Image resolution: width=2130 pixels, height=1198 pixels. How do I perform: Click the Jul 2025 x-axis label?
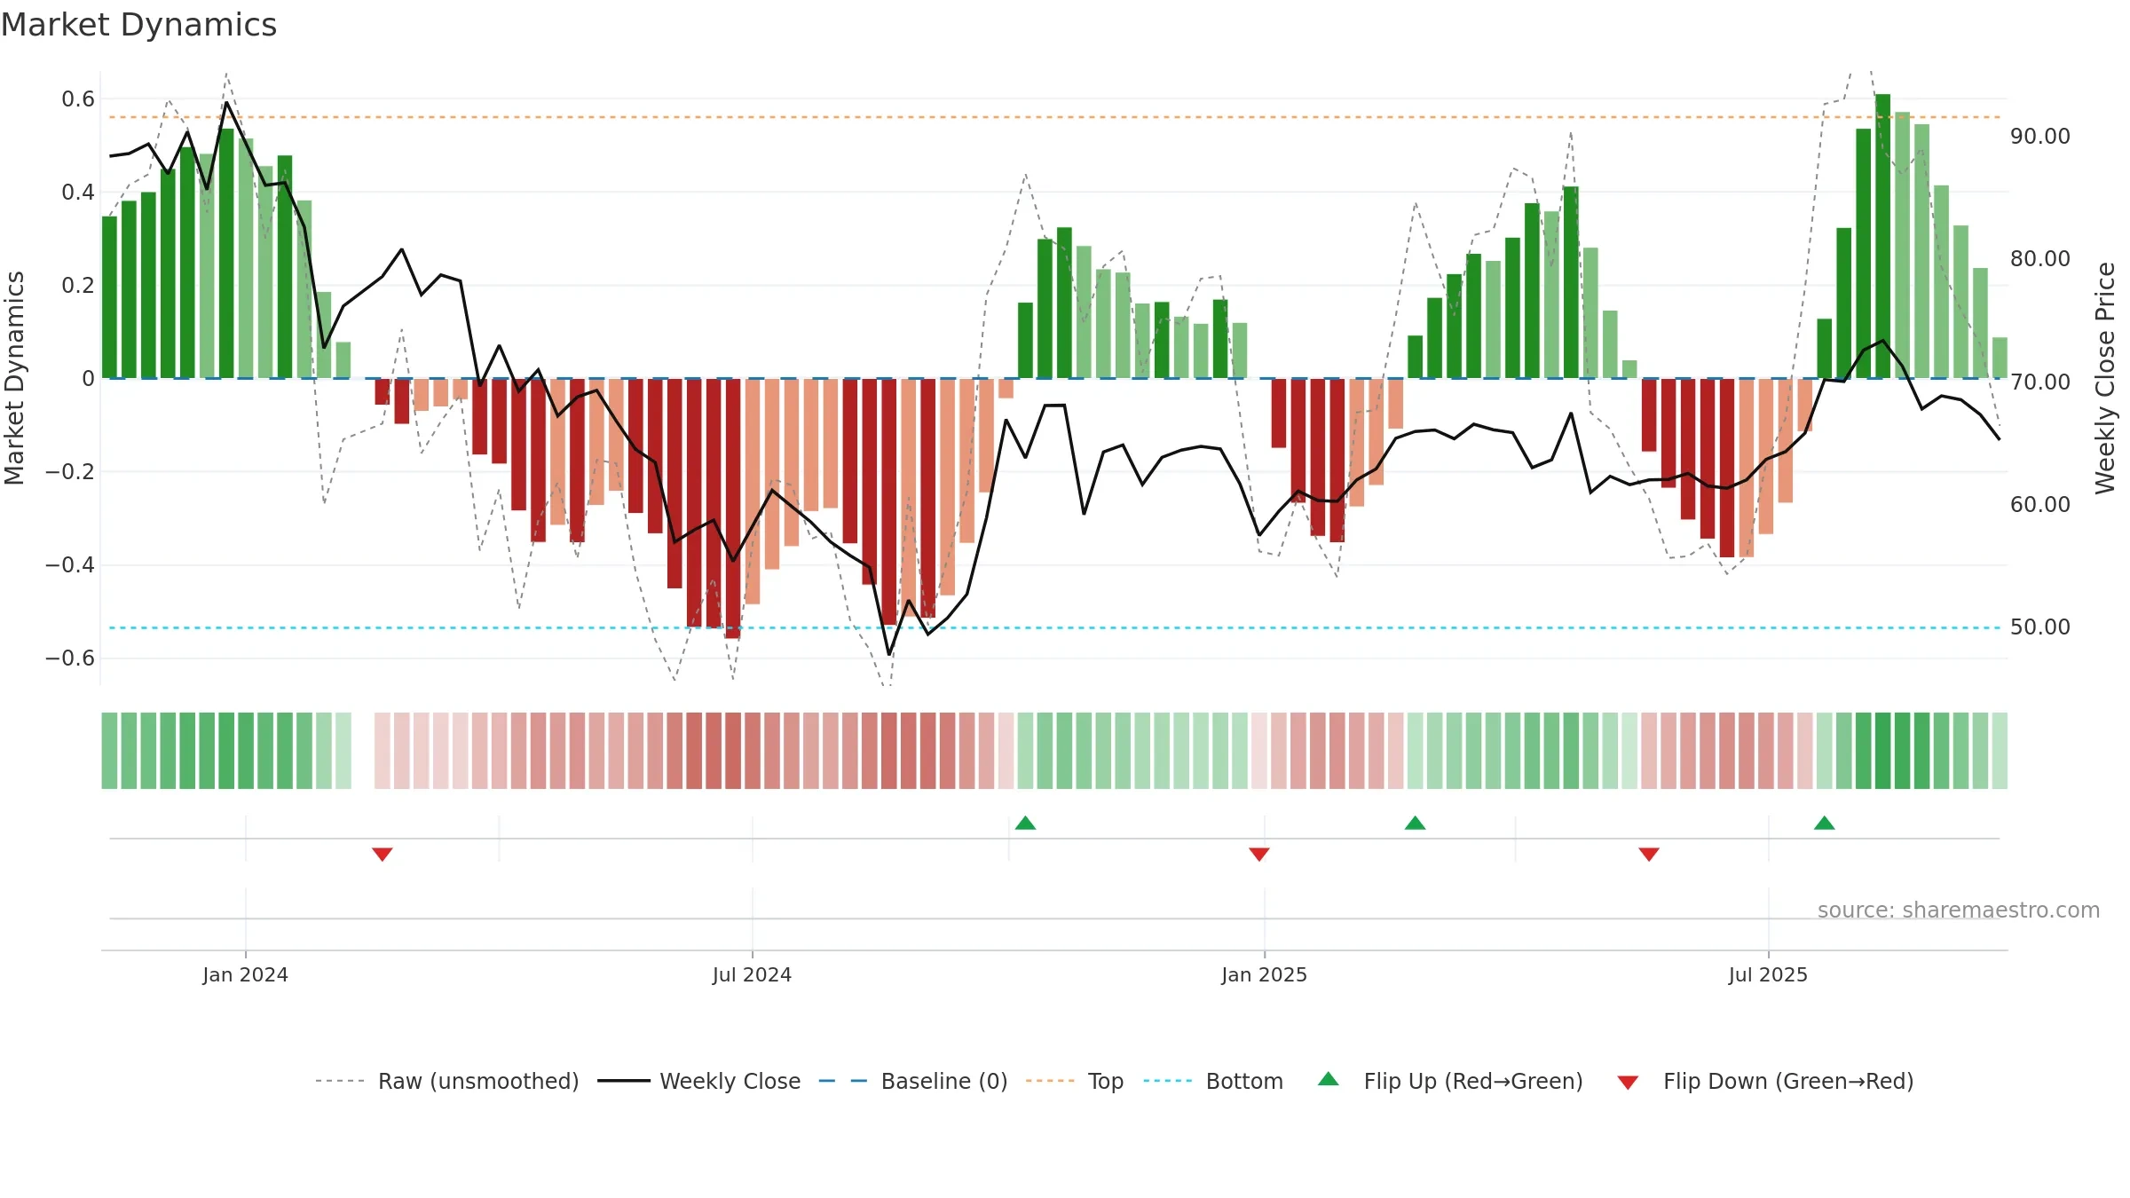(1768, 974)
